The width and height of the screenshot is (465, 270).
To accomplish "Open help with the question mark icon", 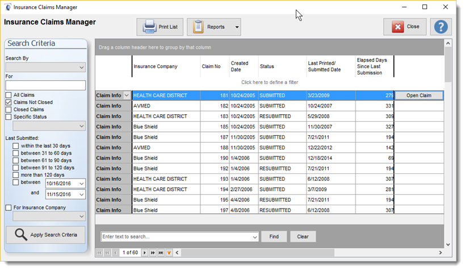I will pyautogui.click(x=441, y=27).
